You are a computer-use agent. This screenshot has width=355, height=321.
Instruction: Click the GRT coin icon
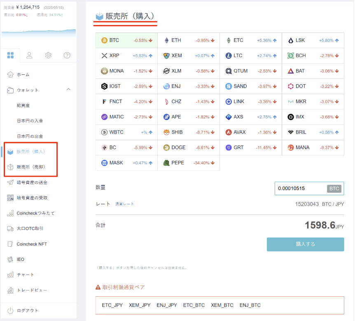point(229,148)
